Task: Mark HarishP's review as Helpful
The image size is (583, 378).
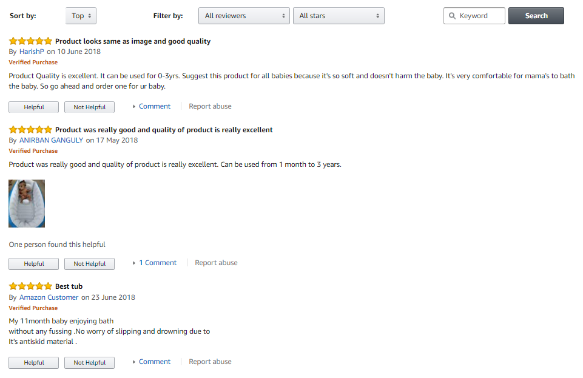Action: pos(34,107)
